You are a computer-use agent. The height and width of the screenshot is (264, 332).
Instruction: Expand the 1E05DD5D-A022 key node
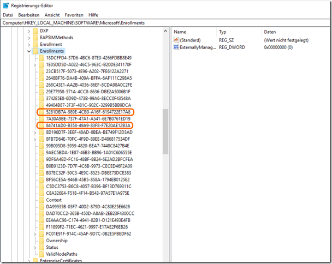click(x=35, y=64)
